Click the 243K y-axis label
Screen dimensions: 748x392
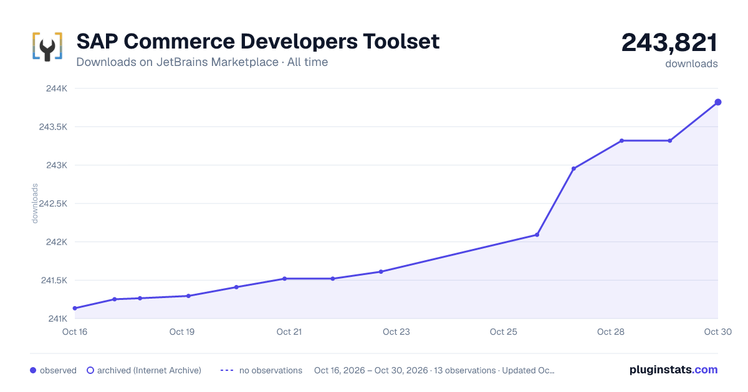coord(57,166)
